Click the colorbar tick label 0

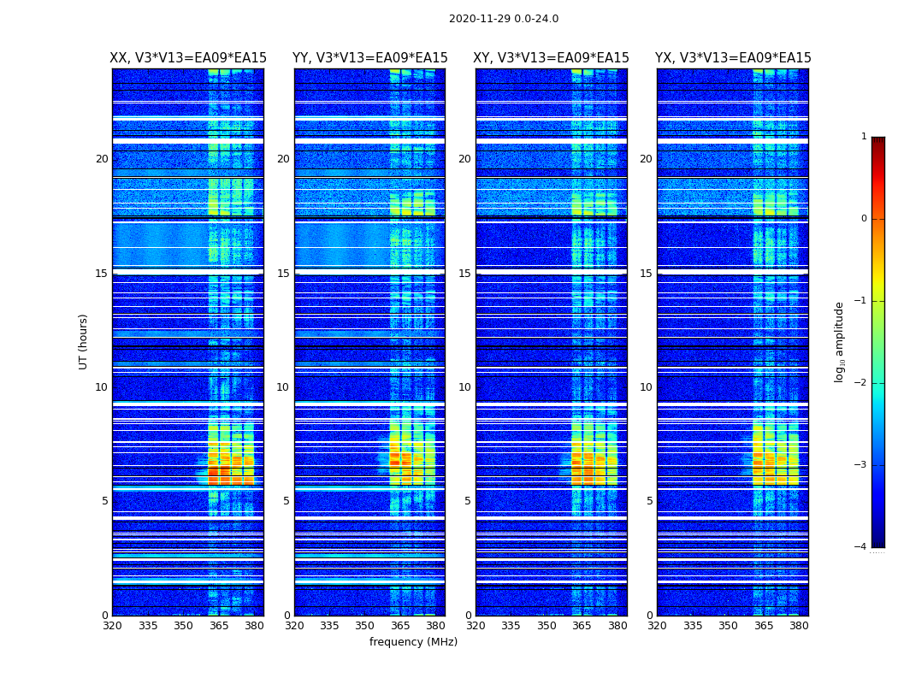tap(864, 219)
